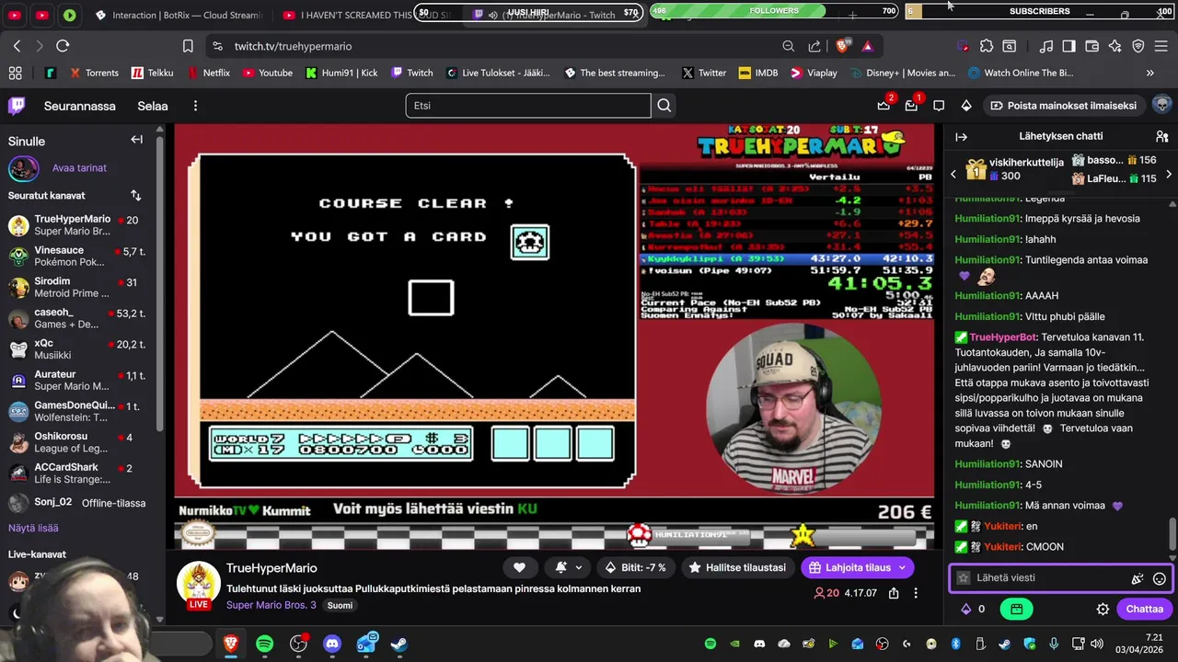
Task: Open Bits diamond icon in header
Action: (966, 106)
